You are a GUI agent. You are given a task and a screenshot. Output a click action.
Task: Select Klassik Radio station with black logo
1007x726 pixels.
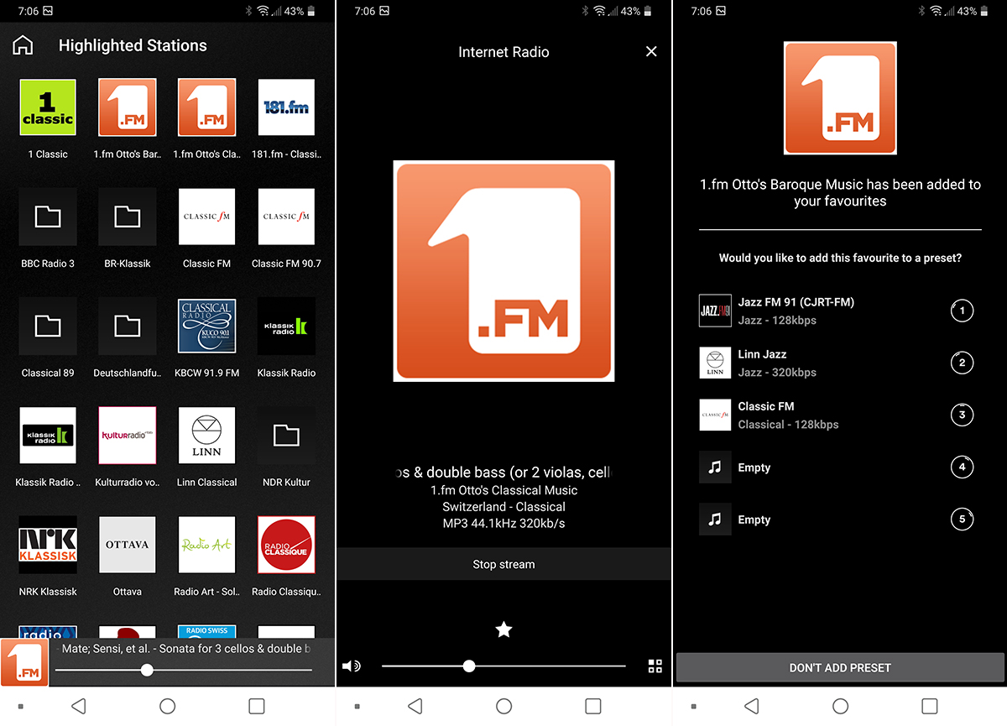click(x=286, y=326)
